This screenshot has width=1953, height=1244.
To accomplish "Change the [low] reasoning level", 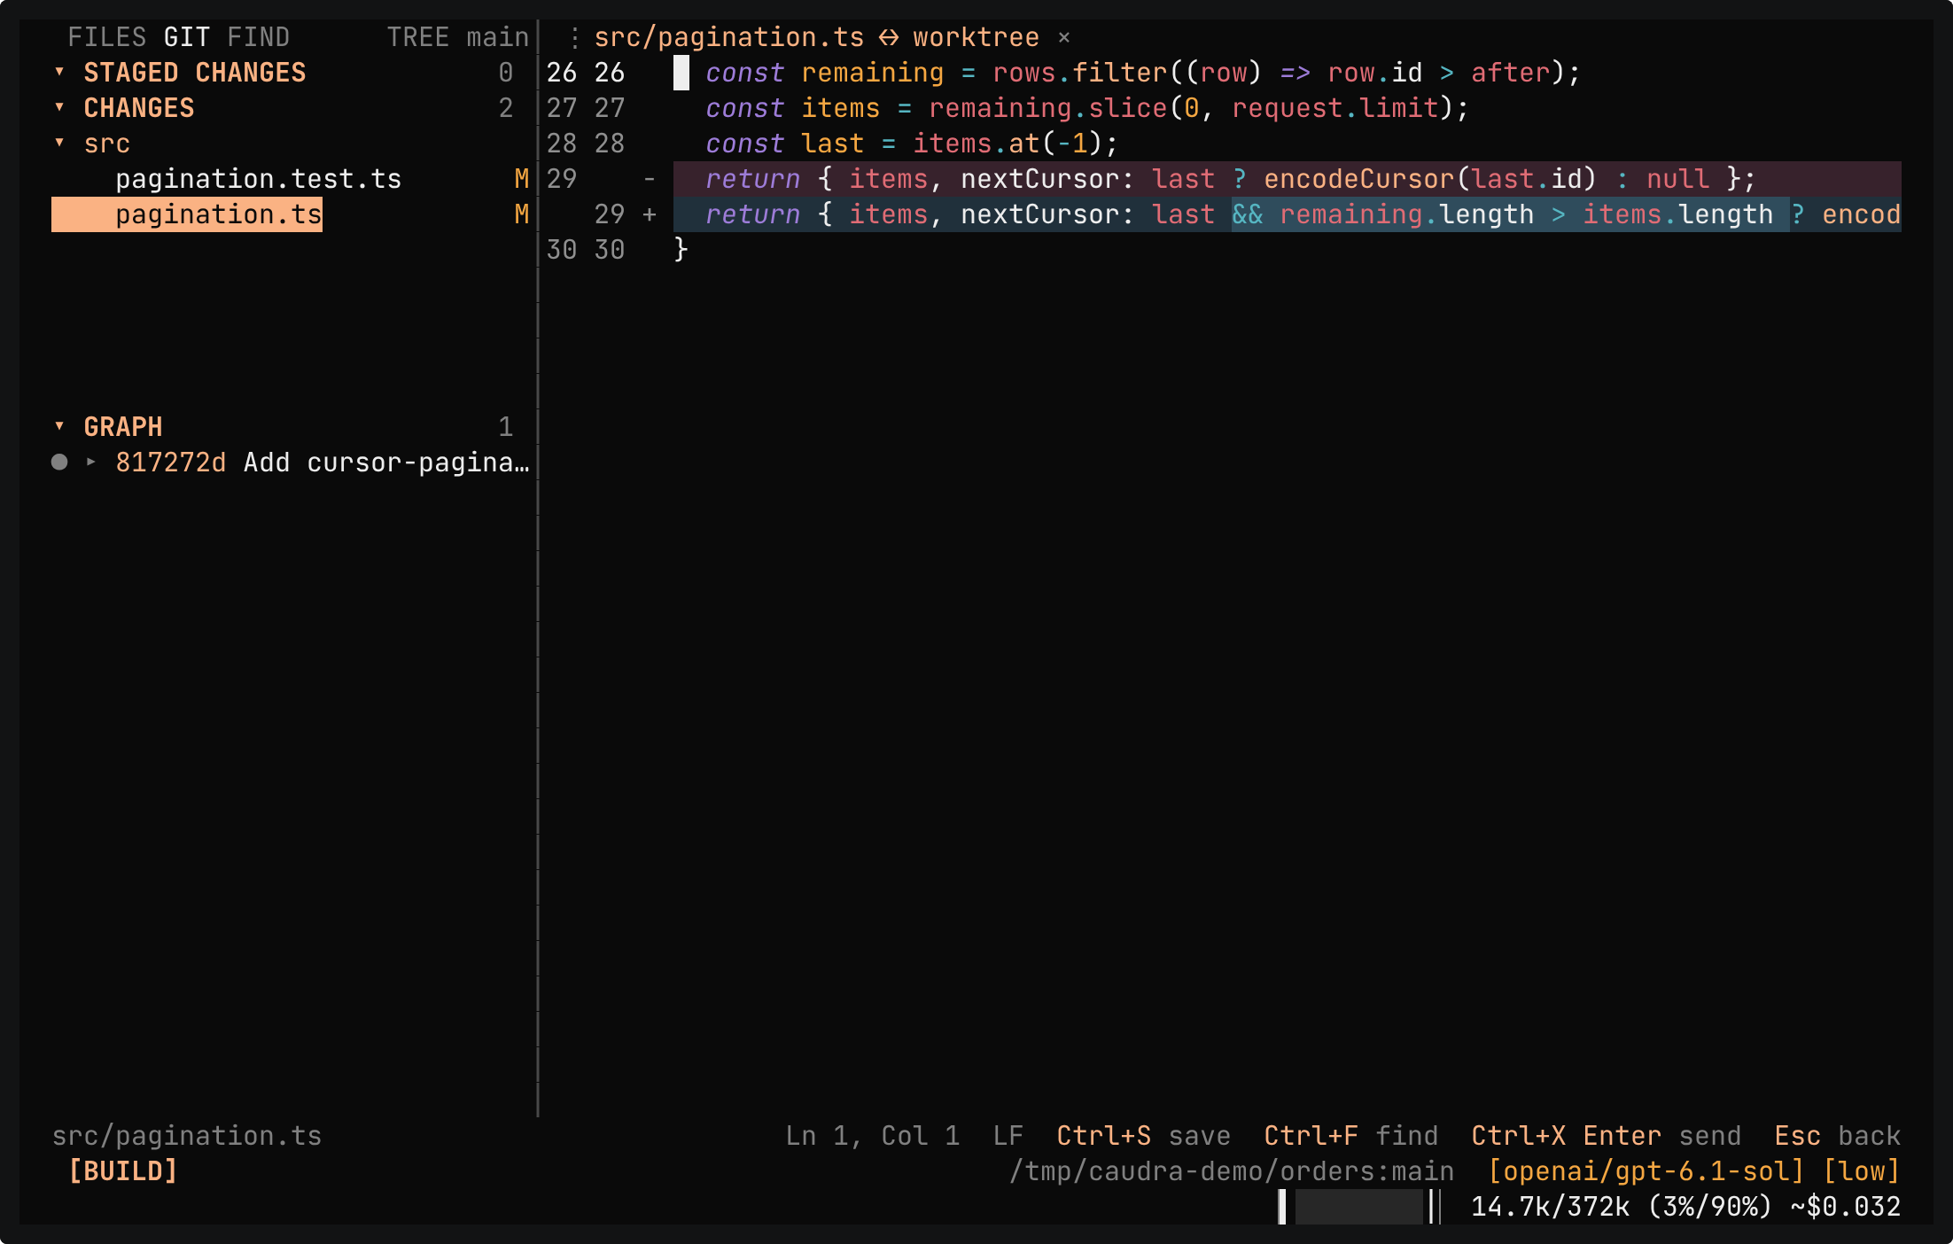I will [x=1862, y=1171].
